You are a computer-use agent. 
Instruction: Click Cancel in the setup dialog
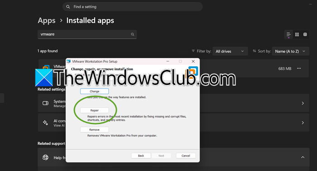tap(186, 156)
